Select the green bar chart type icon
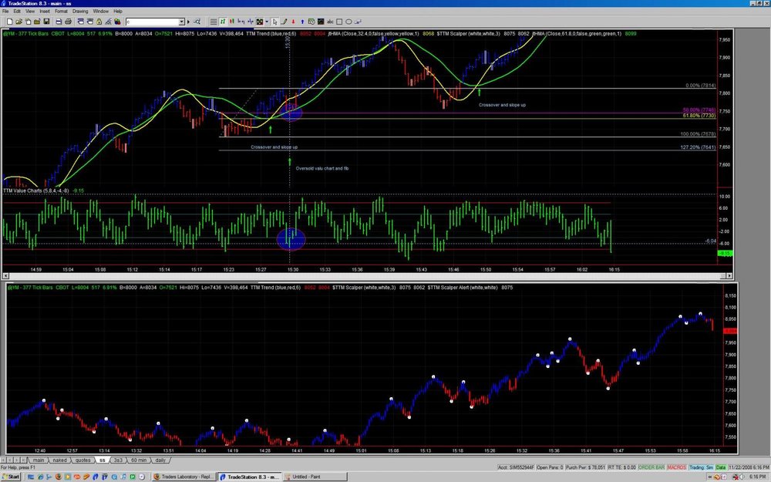771x482 pixels. (x=223, y=22)
